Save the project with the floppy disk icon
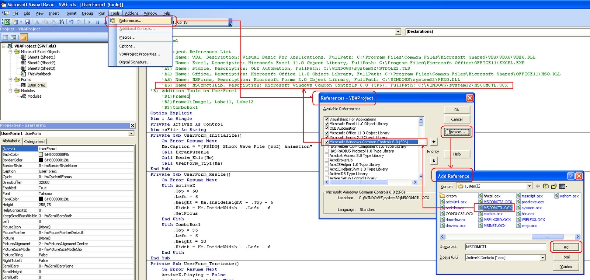Viewport: 590px width, 280px height. pos(27,22)
